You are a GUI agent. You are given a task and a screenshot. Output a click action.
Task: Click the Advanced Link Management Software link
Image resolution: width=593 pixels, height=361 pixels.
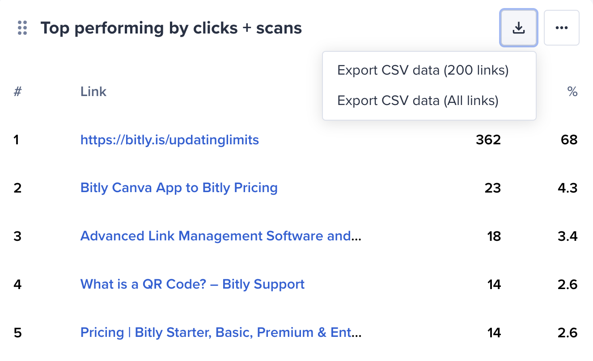point(221,236)
